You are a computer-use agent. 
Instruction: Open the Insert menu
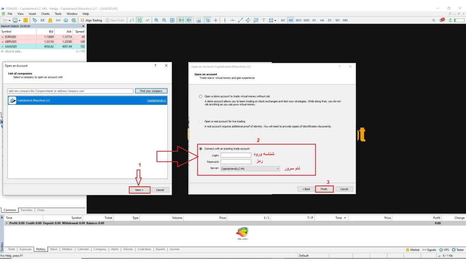pyautogui.click(x=32, y=14)
